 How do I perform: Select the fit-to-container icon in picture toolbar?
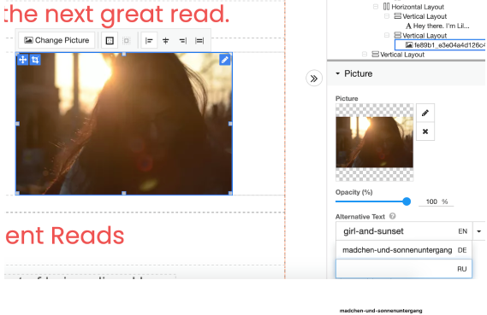point(110,41)
